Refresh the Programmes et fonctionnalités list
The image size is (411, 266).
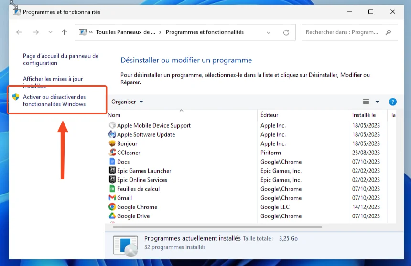[286, 32]
